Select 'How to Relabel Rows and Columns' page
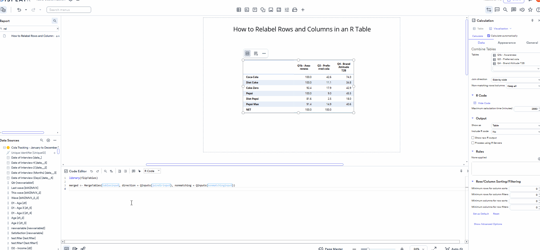 click(33, 36)
